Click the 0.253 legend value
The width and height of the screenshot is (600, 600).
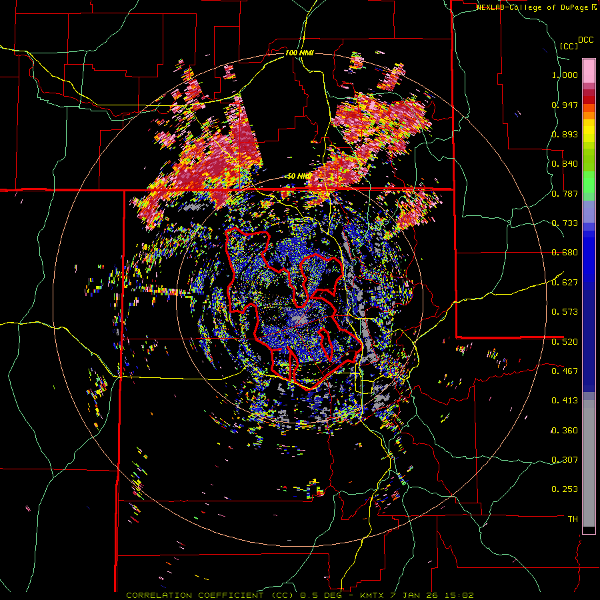coord(565,489)
